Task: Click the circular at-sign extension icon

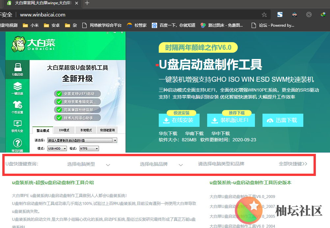Action: coord(309,14)
